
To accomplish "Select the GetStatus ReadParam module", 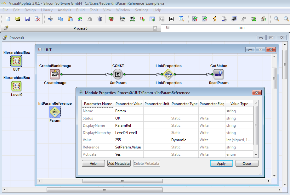I will coord(218,74).
